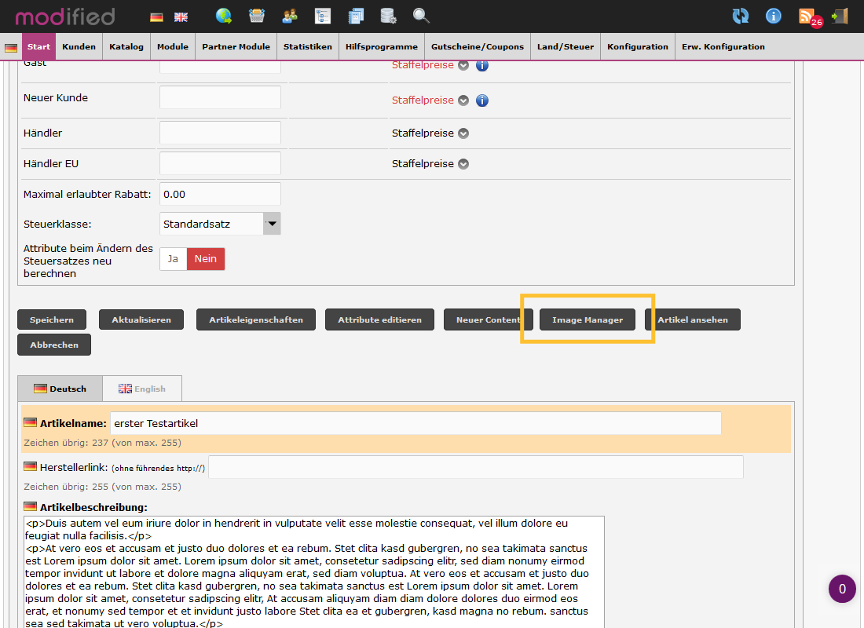Viewport: 864px width, 628px height.
Task: Open the shop search magnifier icon
Action: pos(421,16)
